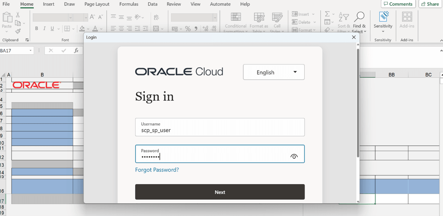This screenshot has width=443, height=216.
Task: Expand the Font Color dropdown arrow
Action: (x=101, y=29)
